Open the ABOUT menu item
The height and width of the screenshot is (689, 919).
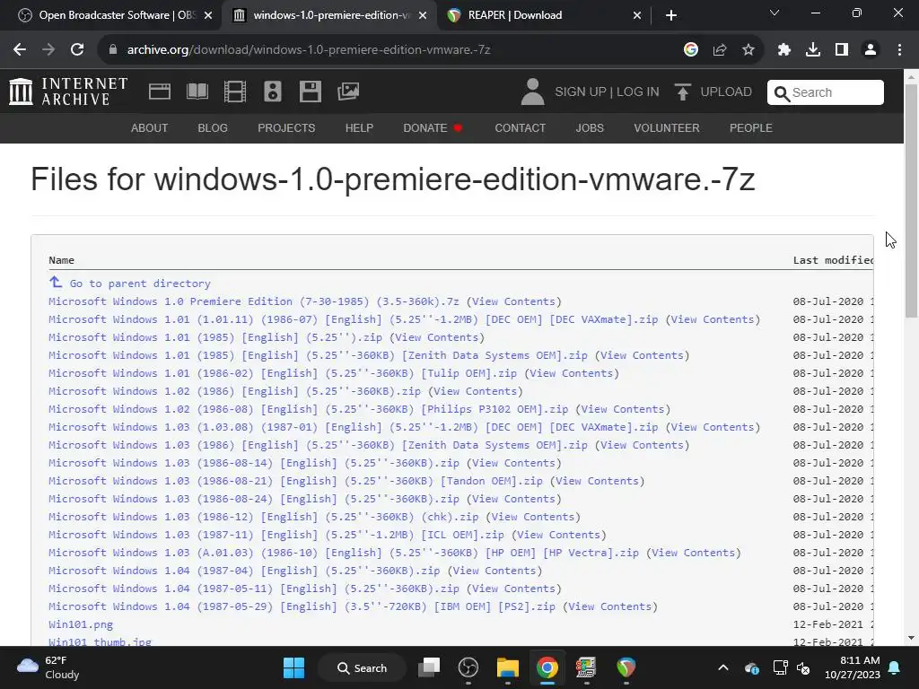click(x=150, y=127)
